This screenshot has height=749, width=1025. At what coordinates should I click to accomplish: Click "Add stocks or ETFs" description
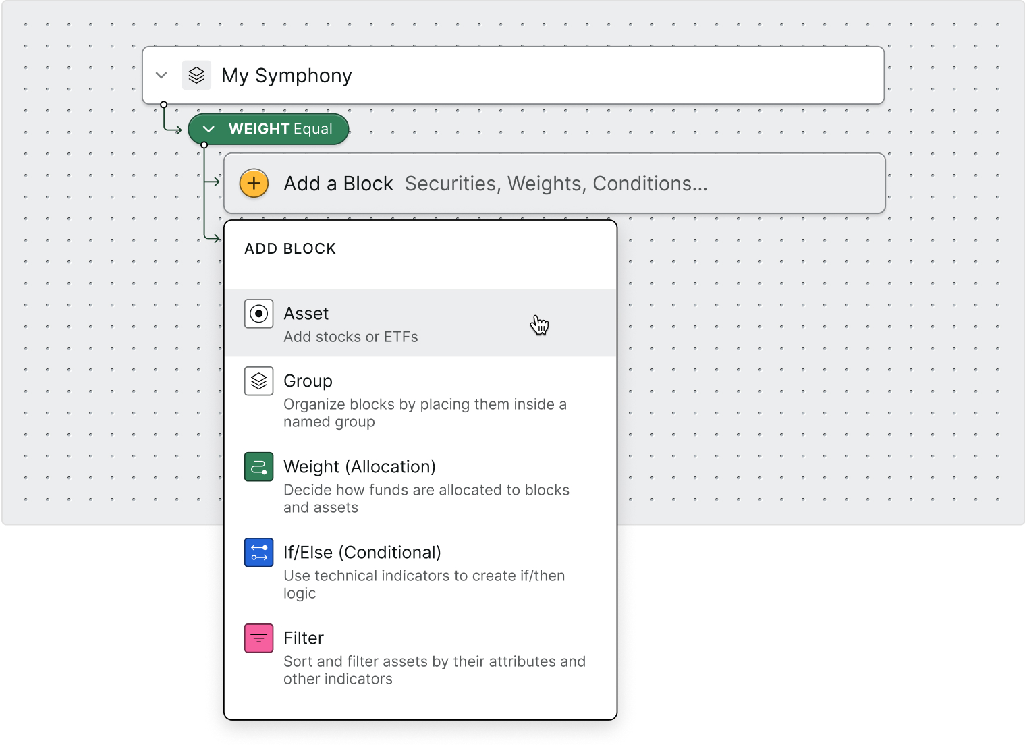tap(351, 337)
